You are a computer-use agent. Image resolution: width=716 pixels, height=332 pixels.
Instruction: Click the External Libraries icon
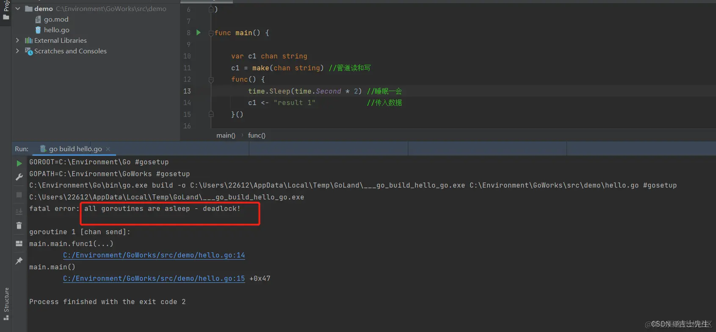pyautogui.click(x=28, y=41)
